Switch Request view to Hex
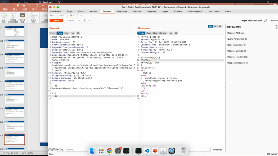This screenshot has width=278, height=156. [66, 33]
